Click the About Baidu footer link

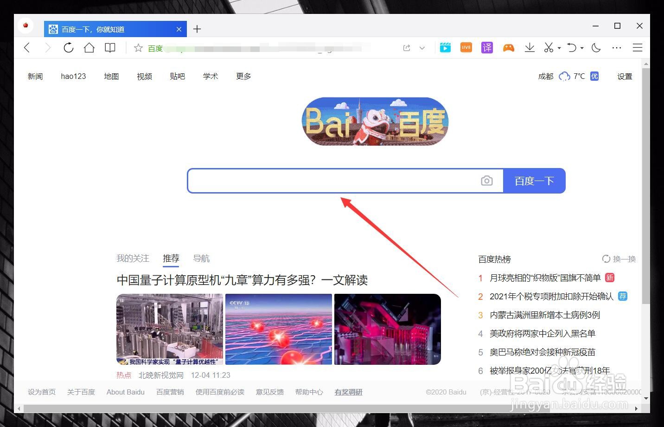pos(126,392)
